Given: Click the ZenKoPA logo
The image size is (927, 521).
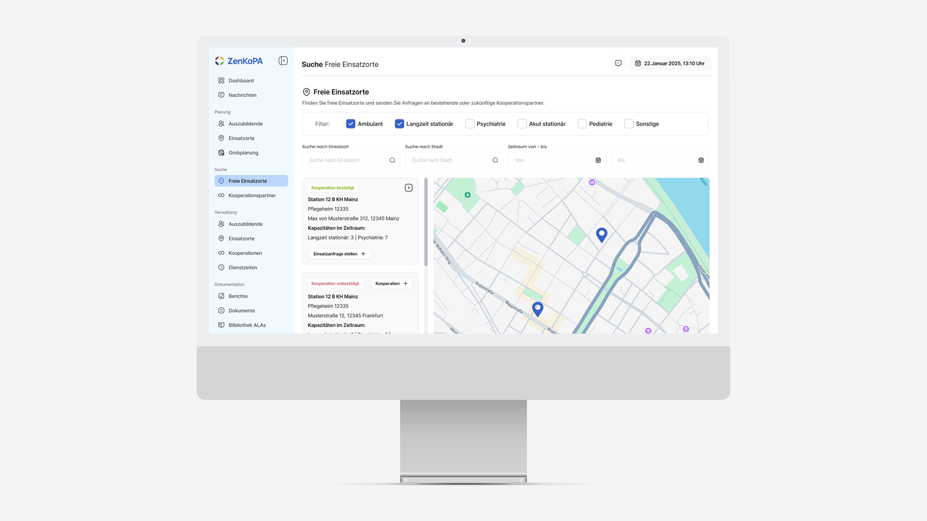Looking at the screenshot, I should click(x=239, y=61).
